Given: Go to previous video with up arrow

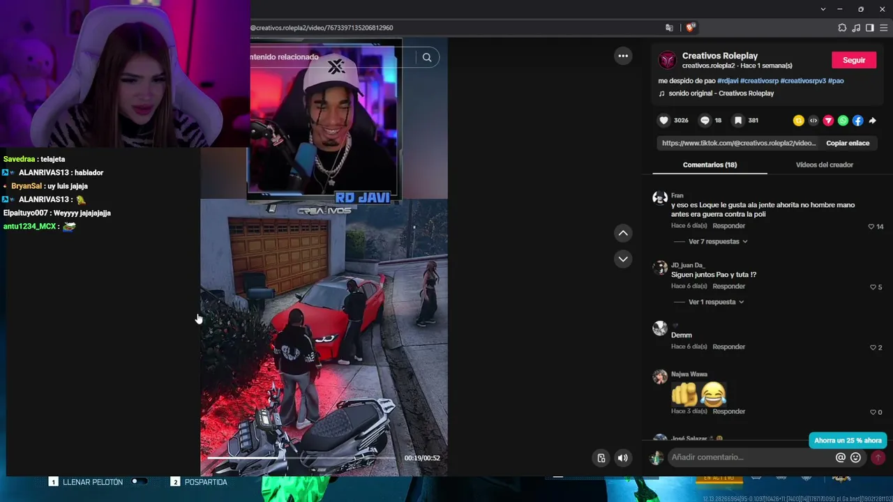Looking at the screenshot, I should [x=623, y=233].
